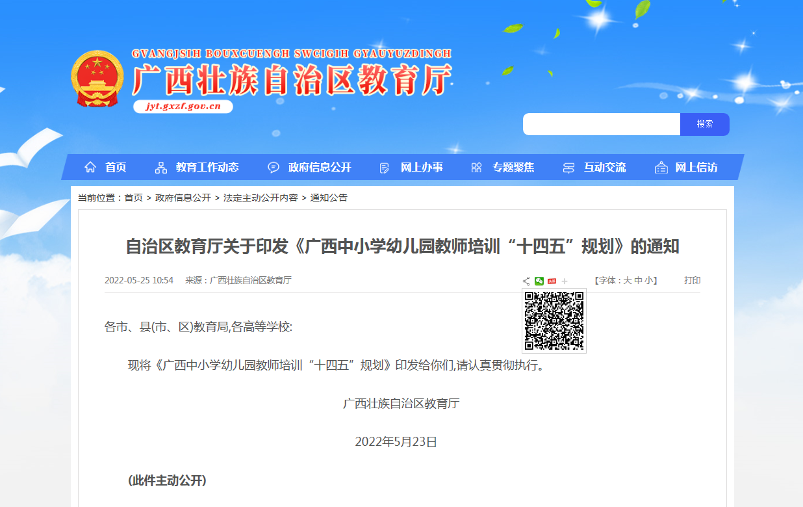The image size is (803, 507).
Task: Click the document-pen icon beside 网上办事
Action: pyautogui.click(x=385, y=168)
